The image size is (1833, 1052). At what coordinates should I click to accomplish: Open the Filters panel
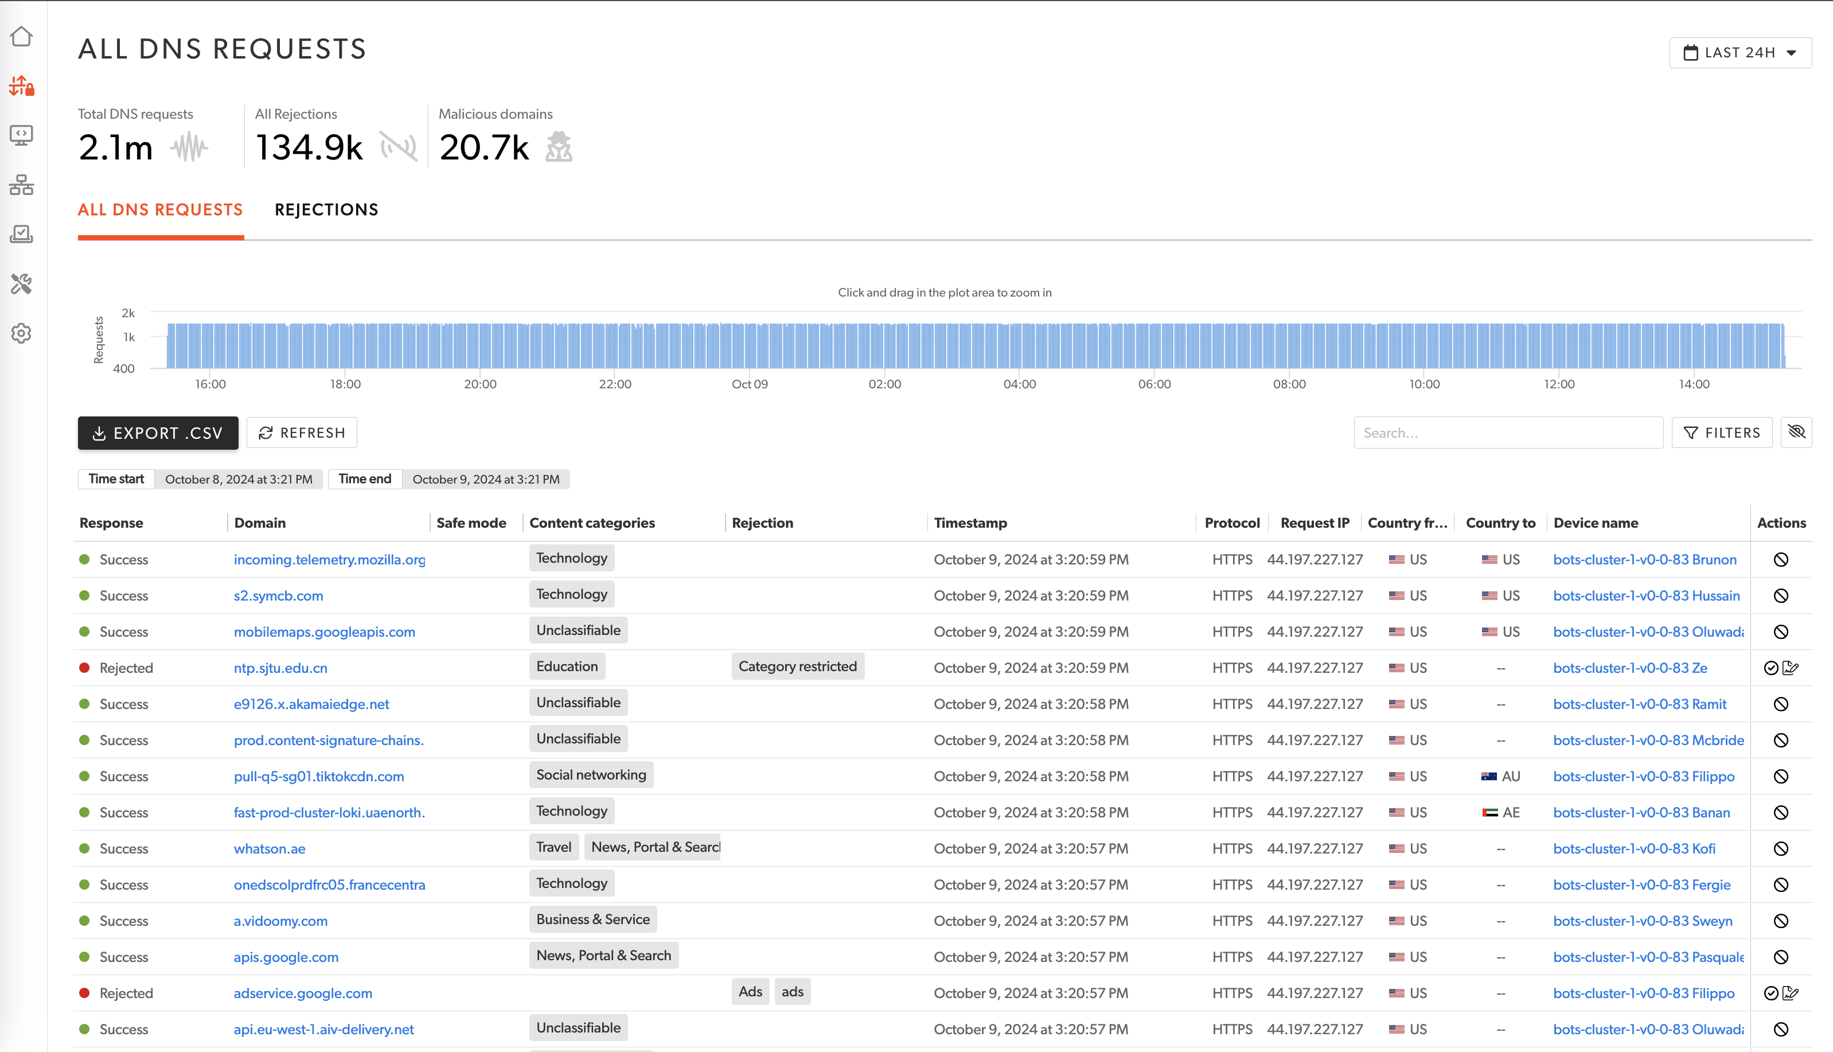[x=1721, y=433]
